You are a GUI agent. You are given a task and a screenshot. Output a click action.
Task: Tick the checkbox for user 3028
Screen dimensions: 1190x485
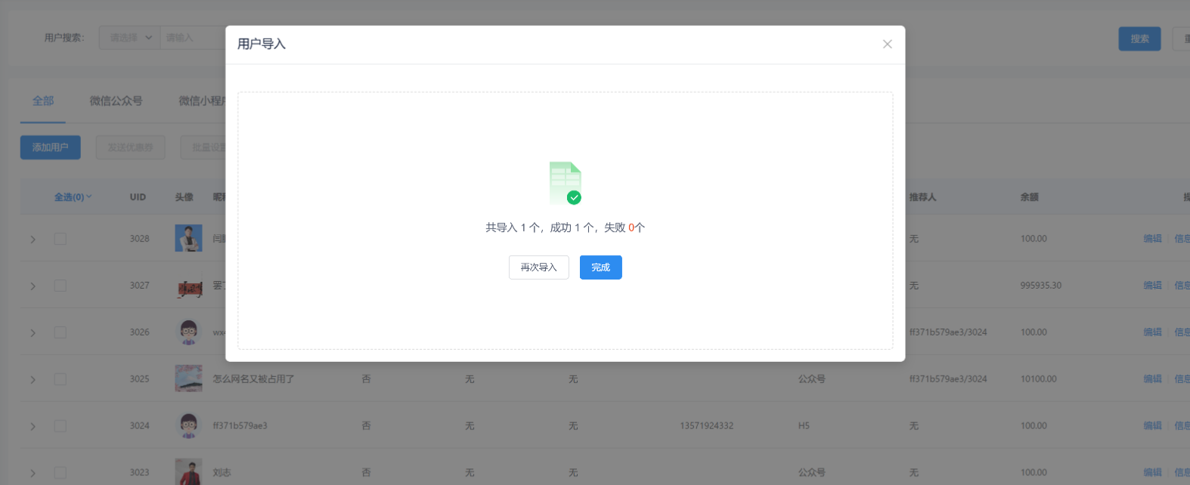(60, 239)
